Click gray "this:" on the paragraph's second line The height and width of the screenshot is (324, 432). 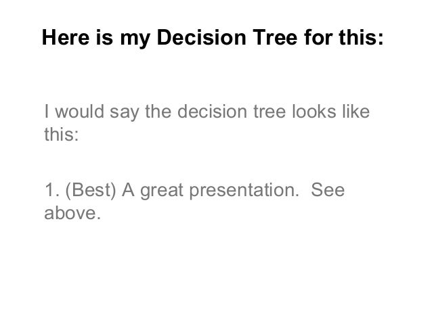click(x=62, y=135)
